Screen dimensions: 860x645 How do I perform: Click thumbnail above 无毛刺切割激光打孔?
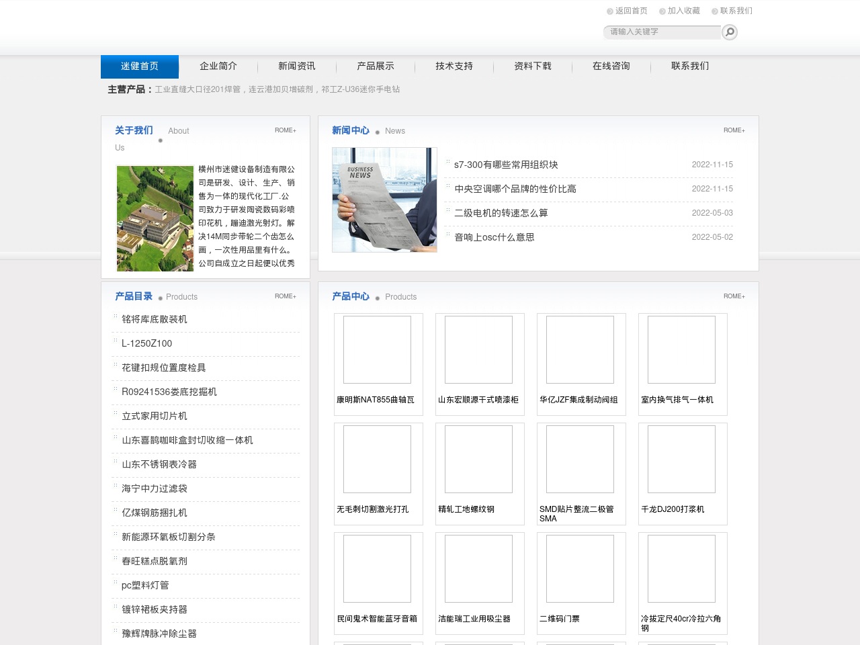(x=377, y=460)
